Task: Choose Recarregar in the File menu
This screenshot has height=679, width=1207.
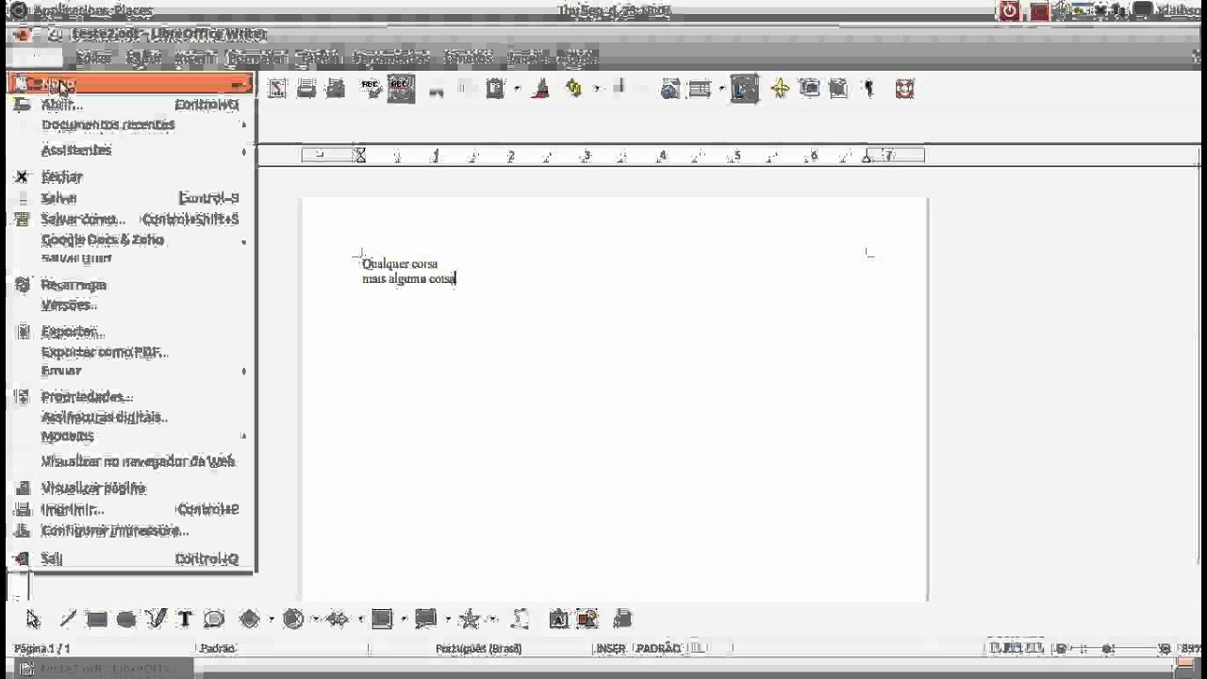Action: pos(131,285)
